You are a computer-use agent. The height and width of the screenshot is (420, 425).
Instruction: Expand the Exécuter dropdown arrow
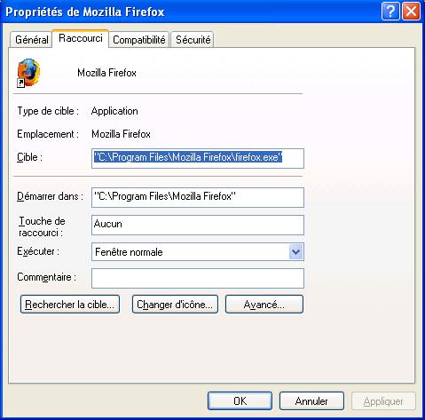click(295, 252)
